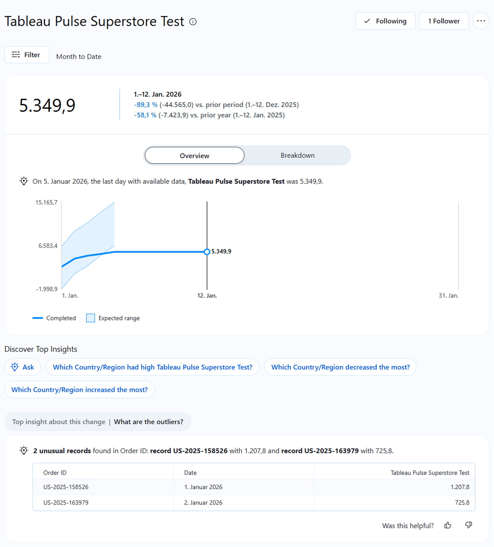Toggle the Following button to unfollow
Image resolution: width=494 pixels, height=547 pixels.
click(x=385, y=21)
